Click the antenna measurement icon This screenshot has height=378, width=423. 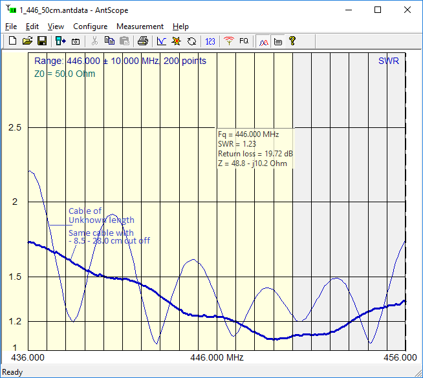[228, 41]
